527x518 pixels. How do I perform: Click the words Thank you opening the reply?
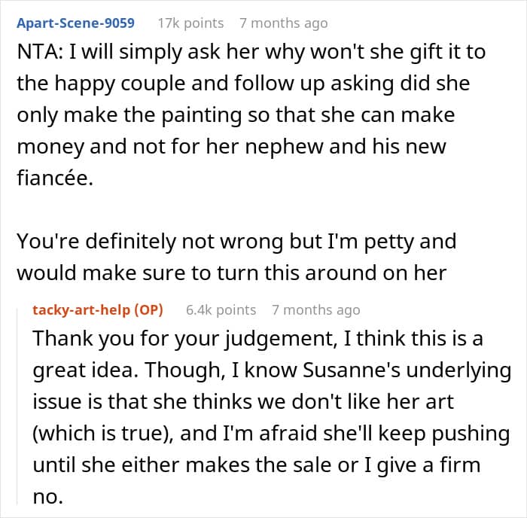point(84,339)
